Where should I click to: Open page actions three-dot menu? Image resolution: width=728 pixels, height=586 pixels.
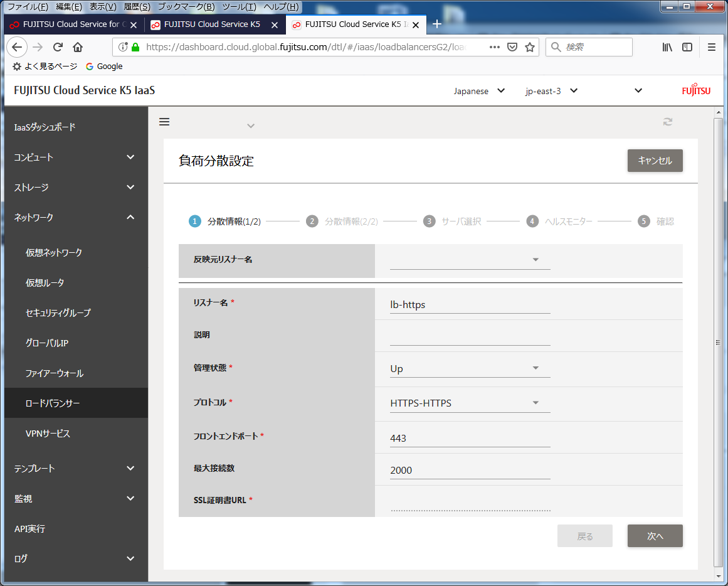coord(495,47)
